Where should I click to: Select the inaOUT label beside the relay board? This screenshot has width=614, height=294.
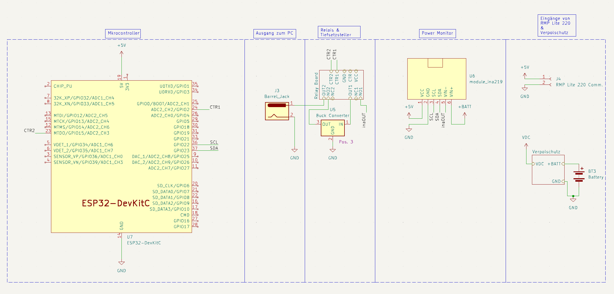point(364,120)
